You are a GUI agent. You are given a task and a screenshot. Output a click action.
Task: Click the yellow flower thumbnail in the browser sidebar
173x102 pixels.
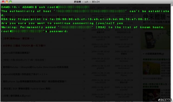151,68
